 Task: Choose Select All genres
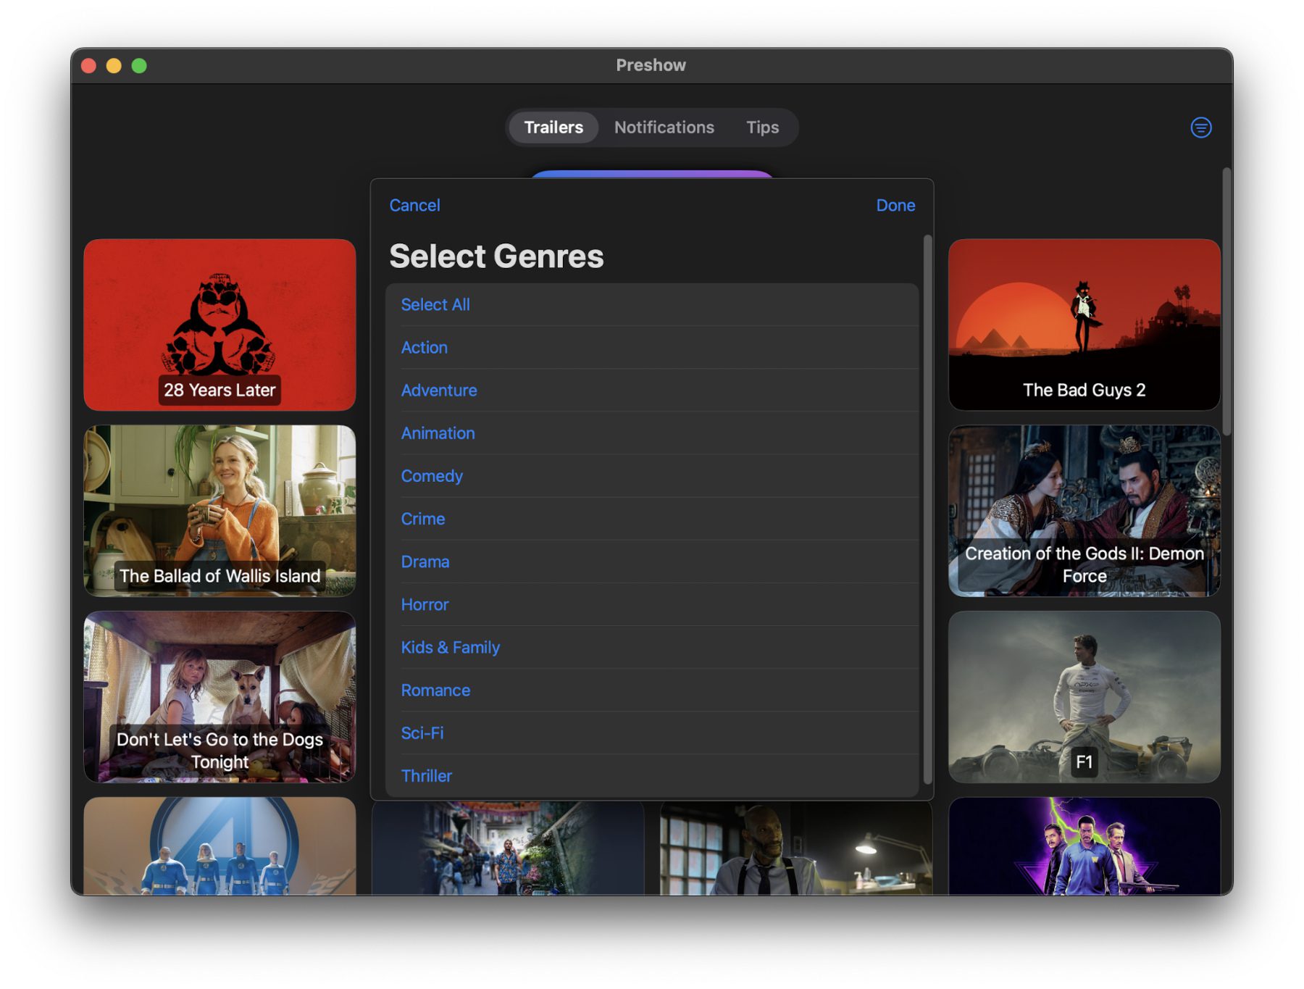(x=435, y=305)
